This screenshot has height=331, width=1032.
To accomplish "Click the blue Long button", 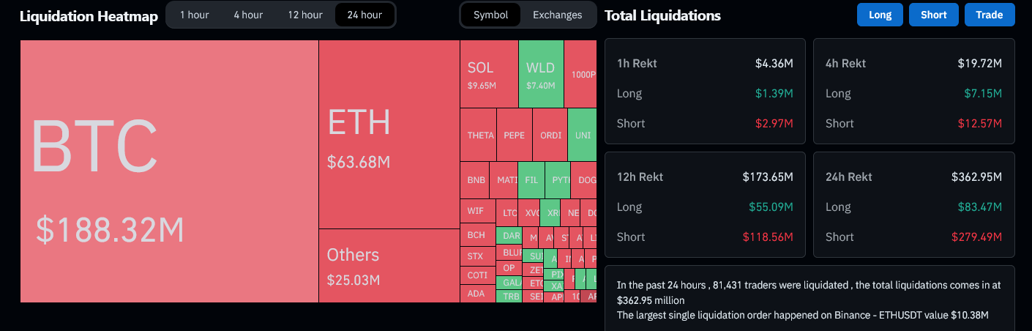I will 880,15.
